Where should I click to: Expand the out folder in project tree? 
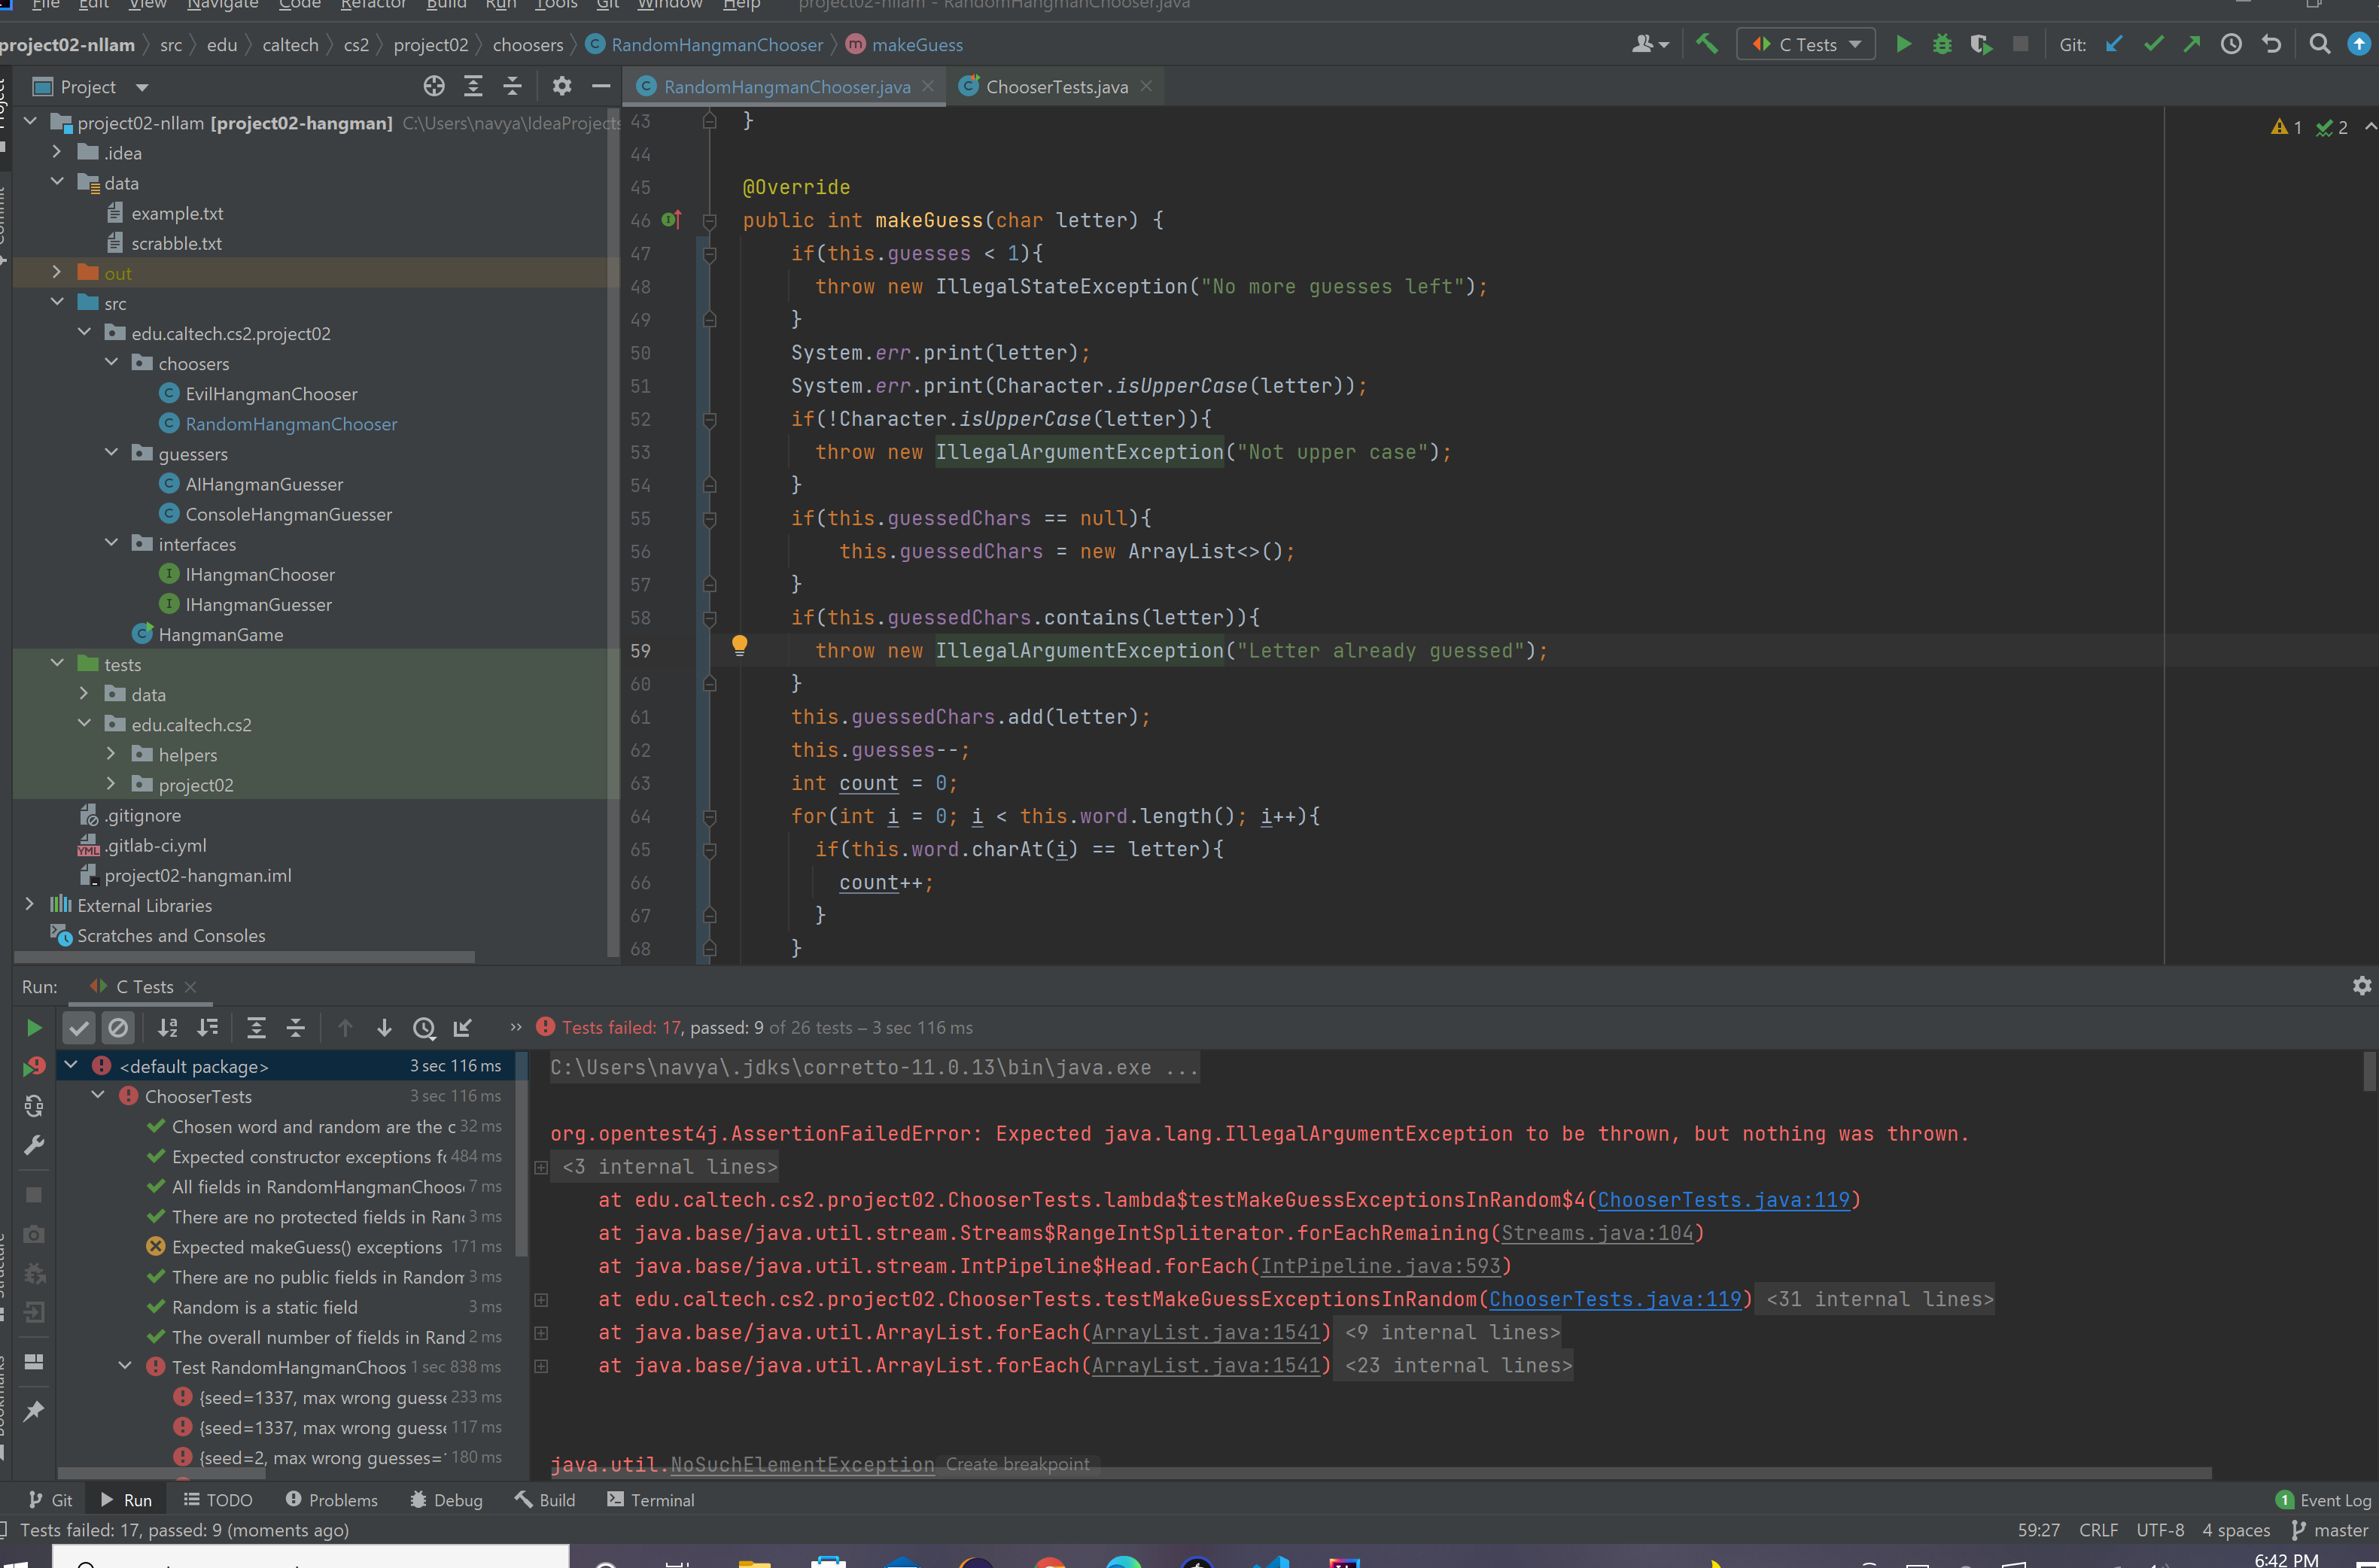[x=56, y=273]
